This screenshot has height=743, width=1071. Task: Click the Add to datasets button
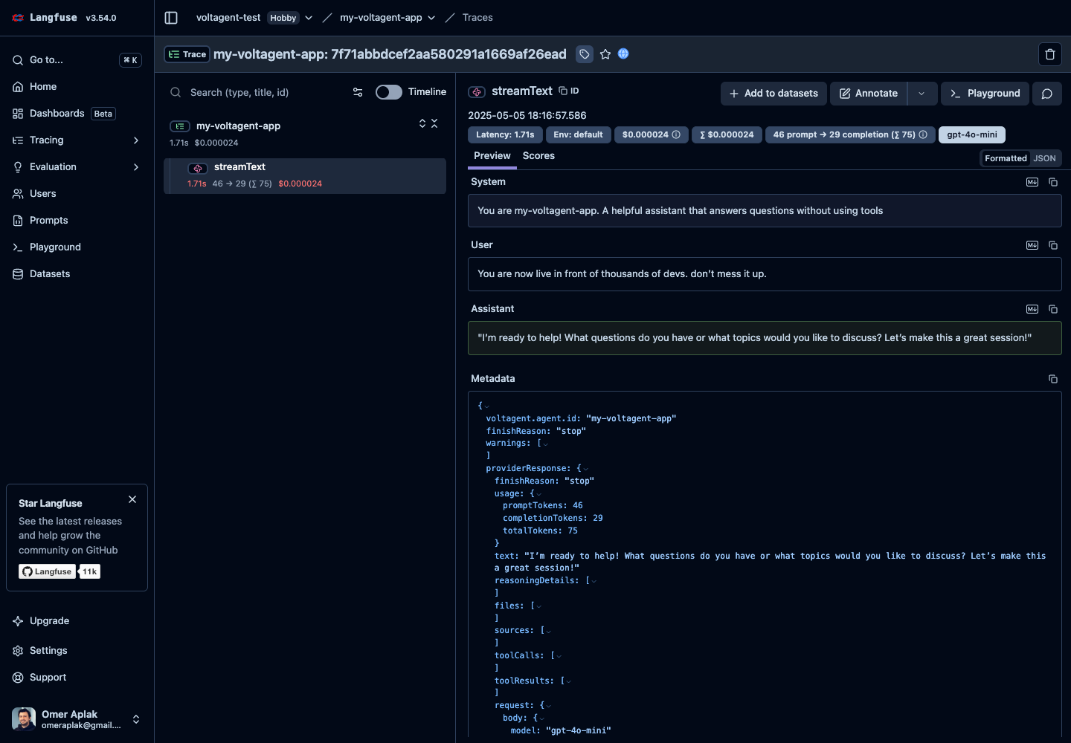pos(773,94)
